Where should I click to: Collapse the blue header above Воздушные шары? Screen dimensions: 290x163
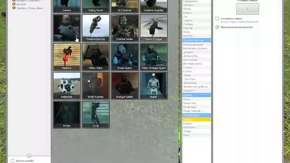coord(196,40)
